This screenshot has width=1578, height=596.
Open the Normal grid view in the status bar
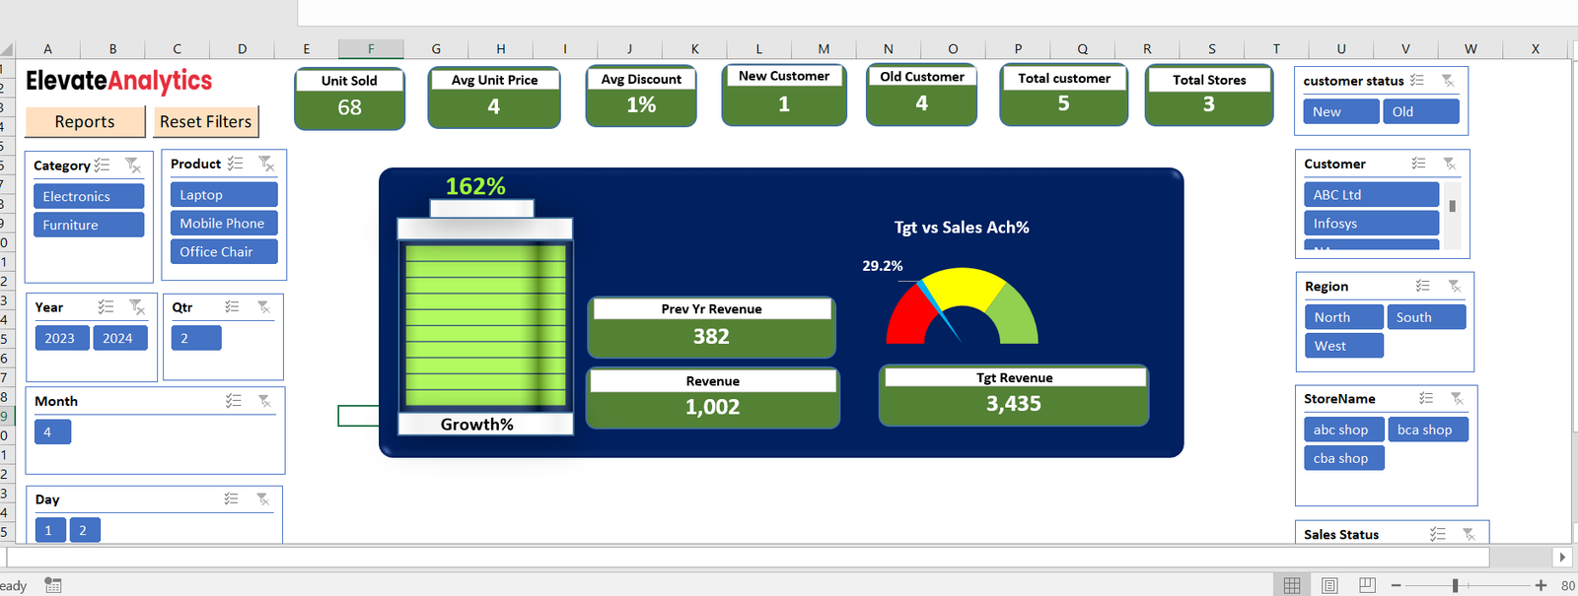click(x=1292, y=585)
